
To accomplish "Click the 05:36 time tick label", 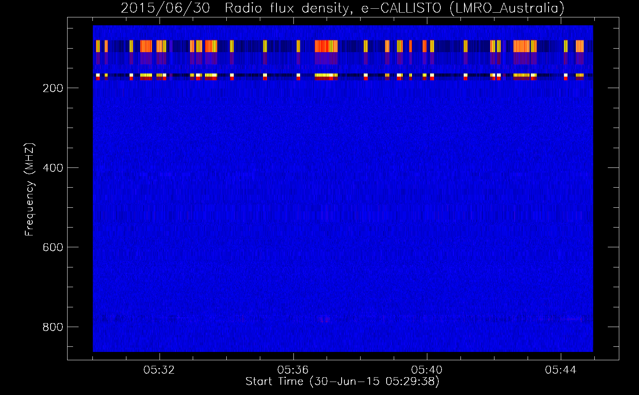I will click(293, 370).
